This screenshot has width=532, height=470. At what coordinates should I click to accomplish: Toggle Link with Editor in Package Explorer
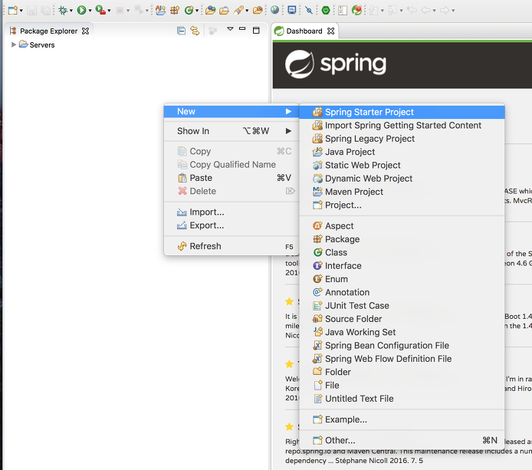pyautogui.click(x=195, y=31)
